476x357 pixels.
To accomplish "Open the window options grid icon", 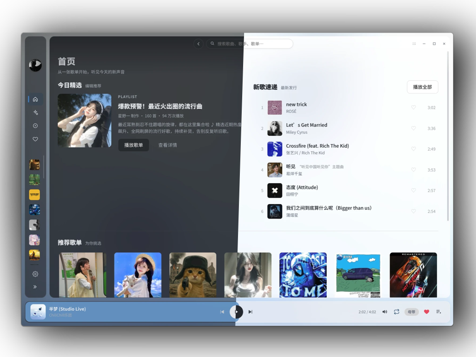I will (x=414, y=44).
